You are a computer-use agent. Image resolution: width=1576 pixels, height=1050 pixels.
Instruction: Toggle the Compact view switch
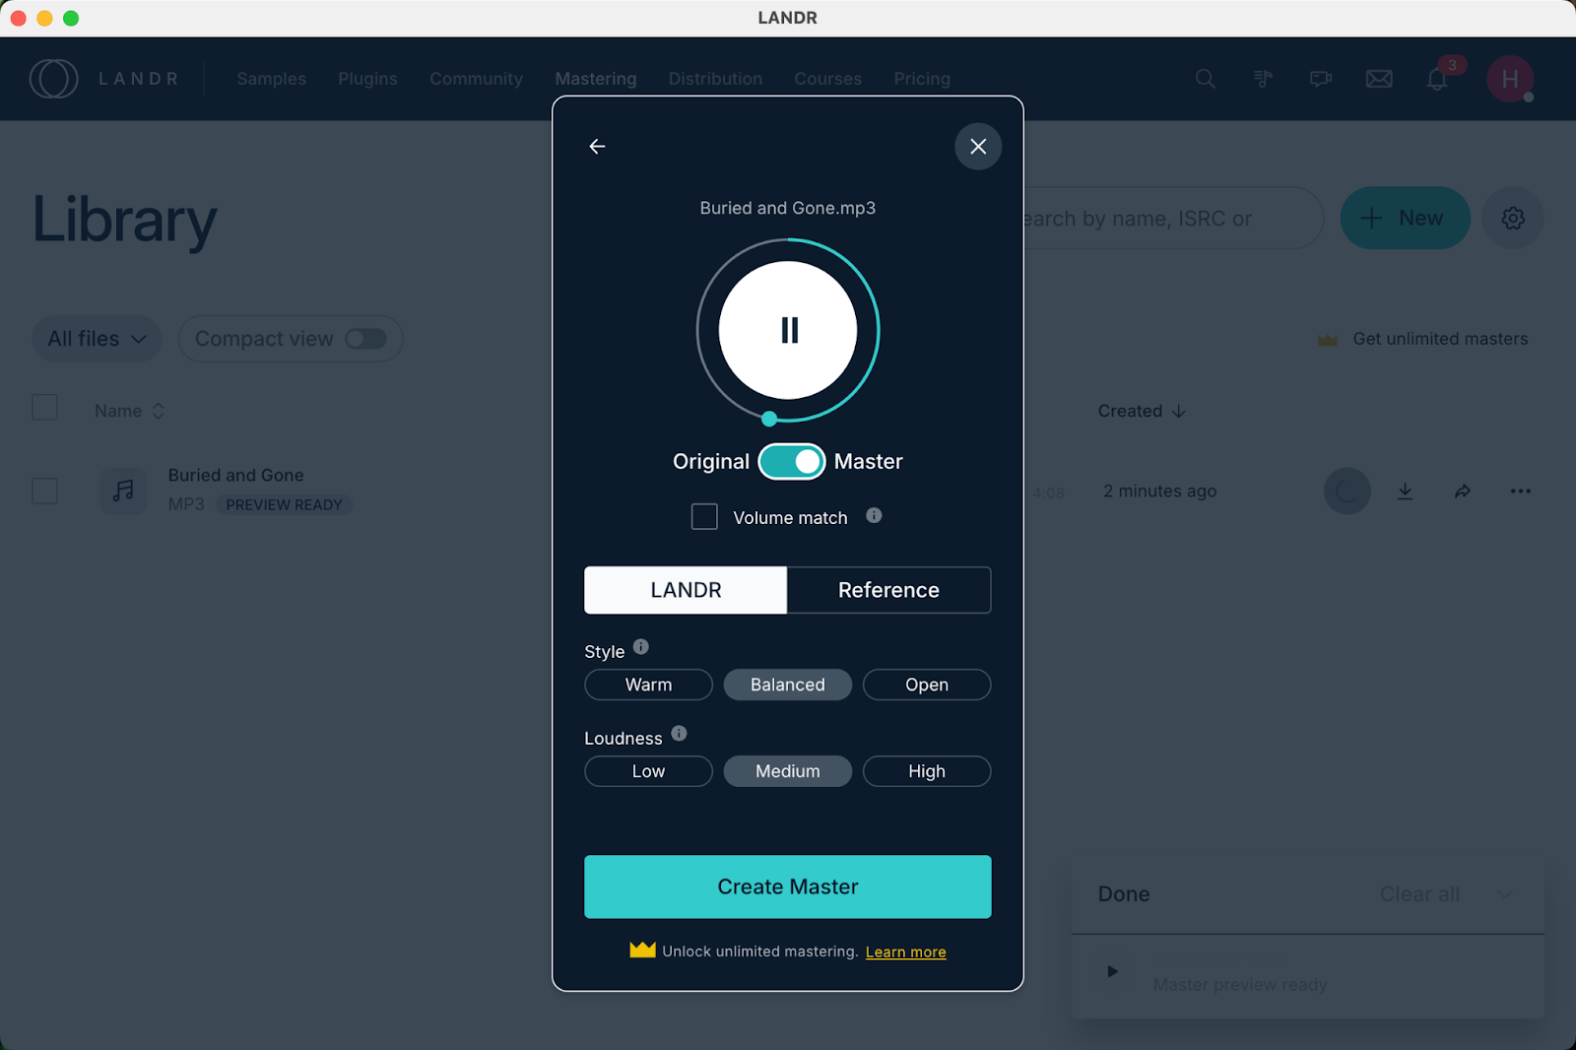tap(365, 339)
